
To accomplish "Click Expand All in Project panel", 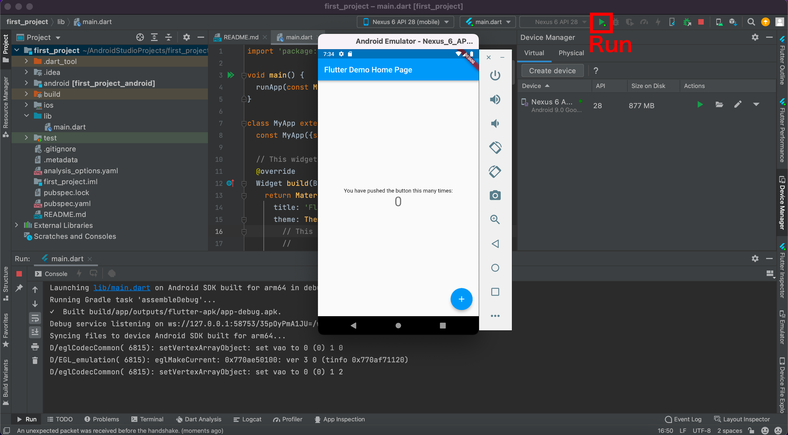I will point(154,37).
